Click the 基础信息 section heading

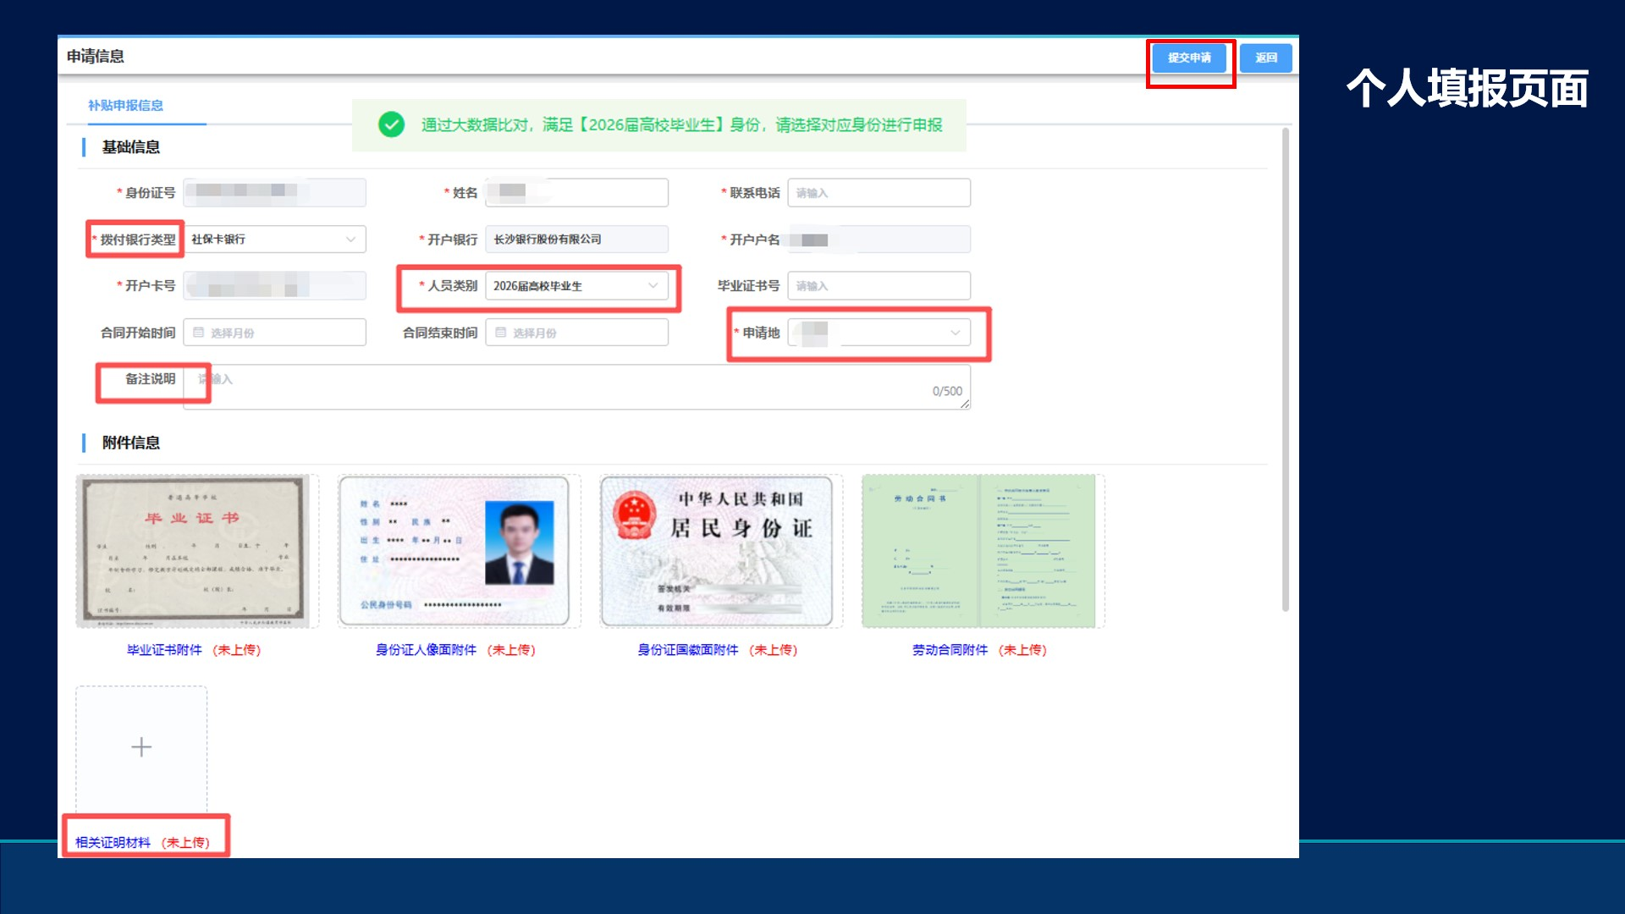pos(130,147)
